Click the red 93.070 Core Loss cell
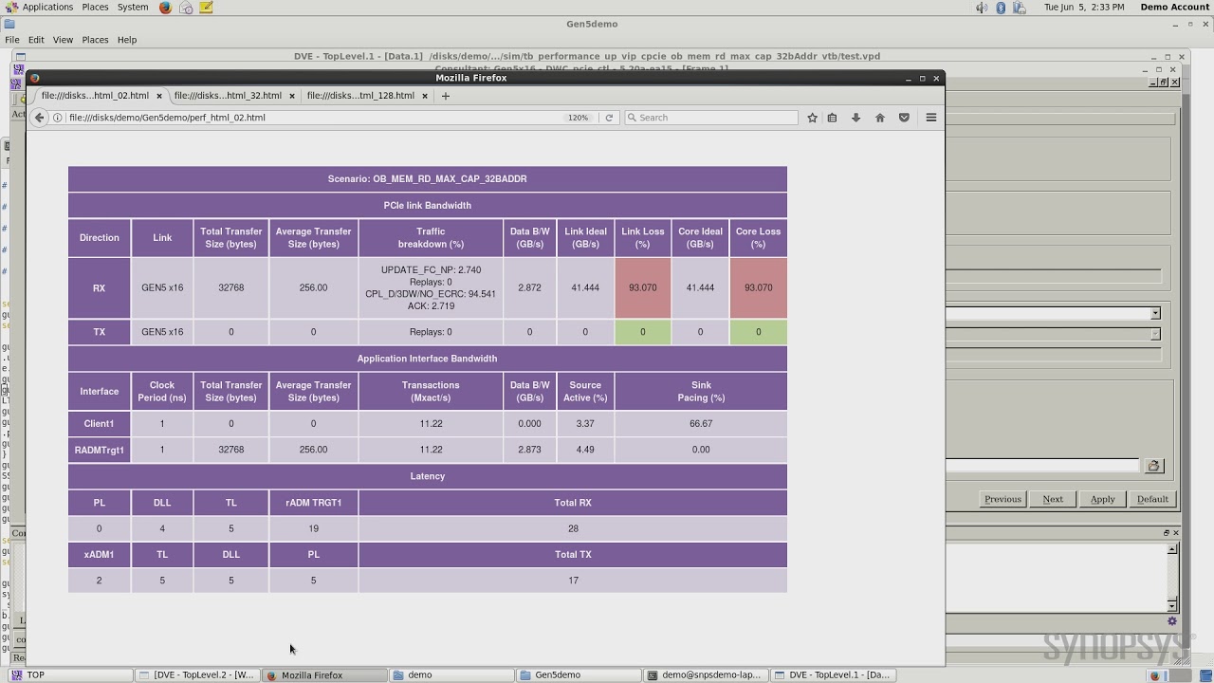The width and height of the screenshot is (1214, 683). coord(758,287)
